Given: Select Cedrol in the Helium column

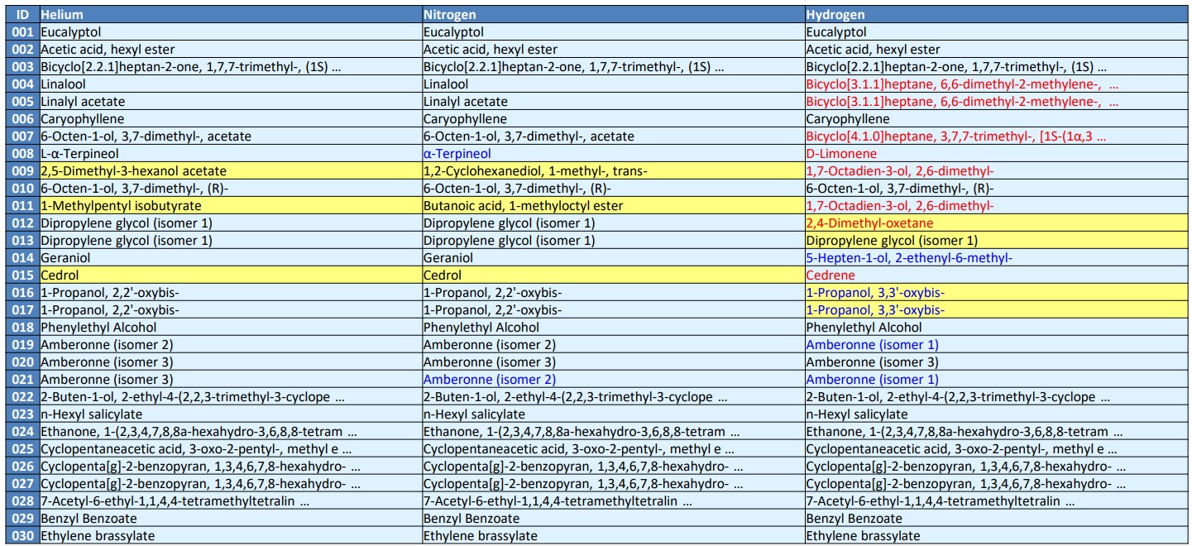Looking at the screenshot, I should click(x=231, y=275).
